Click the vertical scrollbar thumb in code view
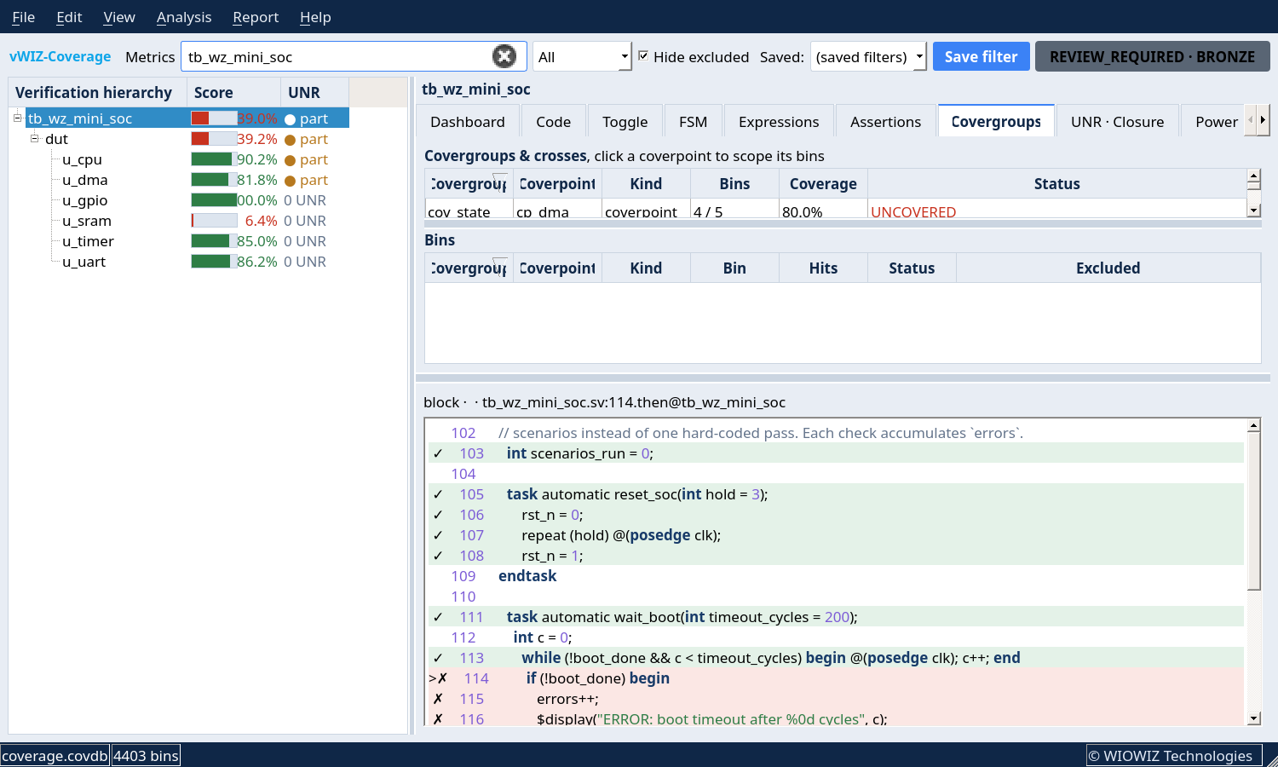Image resolution: width=1278 pixels, height=767 pixels. pyautogui.click(x=1253, y=511)
